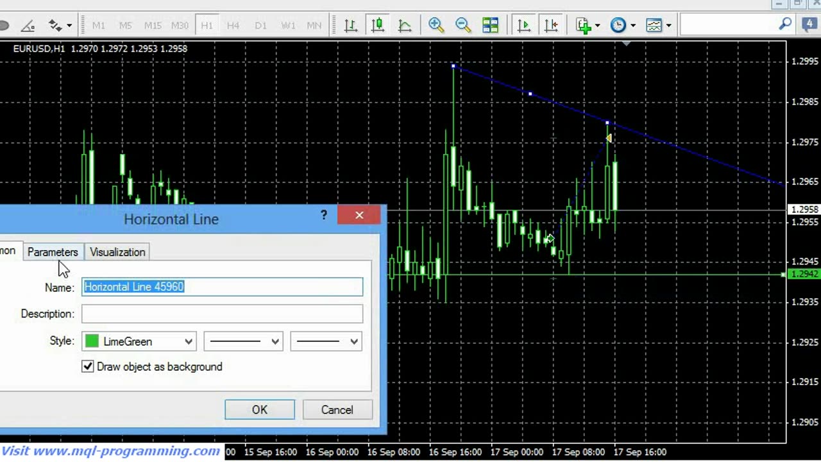Switch to W1 weekly timeframe

pyautogui.click(x=288, y=26)
